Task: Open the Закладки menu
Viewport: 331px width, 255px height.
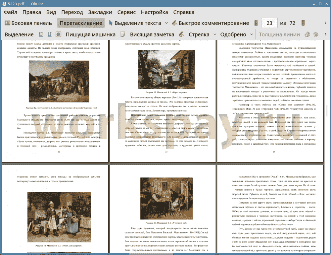Action: pos(100,12)
